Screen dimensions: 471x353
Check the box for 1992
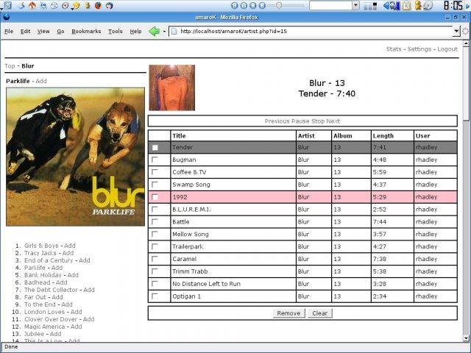[x=155, y=197]
